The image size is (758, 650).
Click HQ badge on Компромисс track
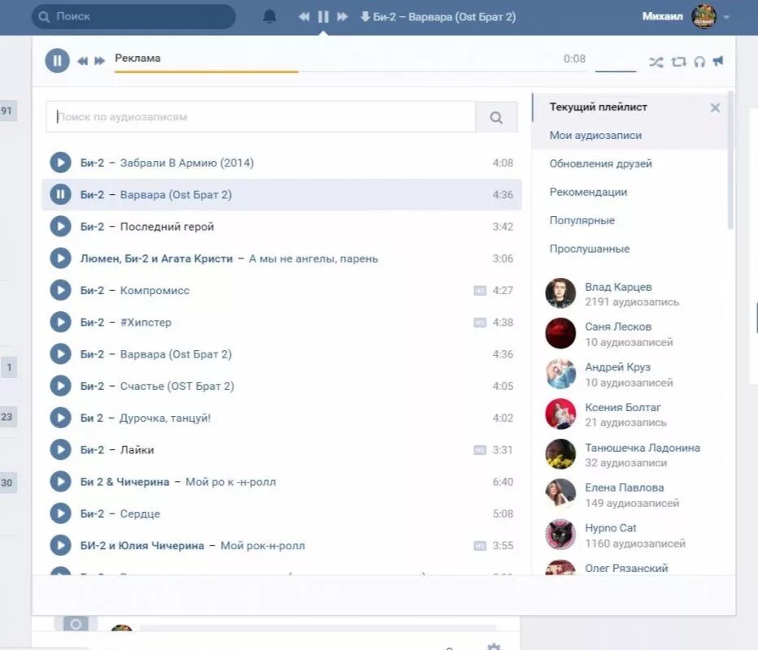[480, 291]
